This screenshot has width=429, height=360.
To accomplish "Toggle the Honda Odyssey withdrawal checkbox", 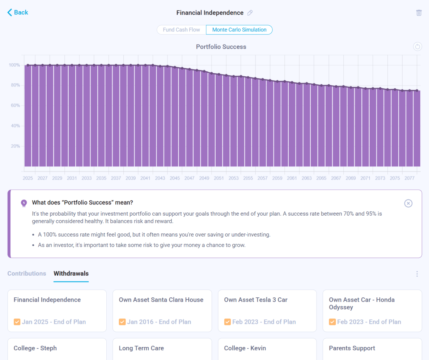I will point(332,322).
